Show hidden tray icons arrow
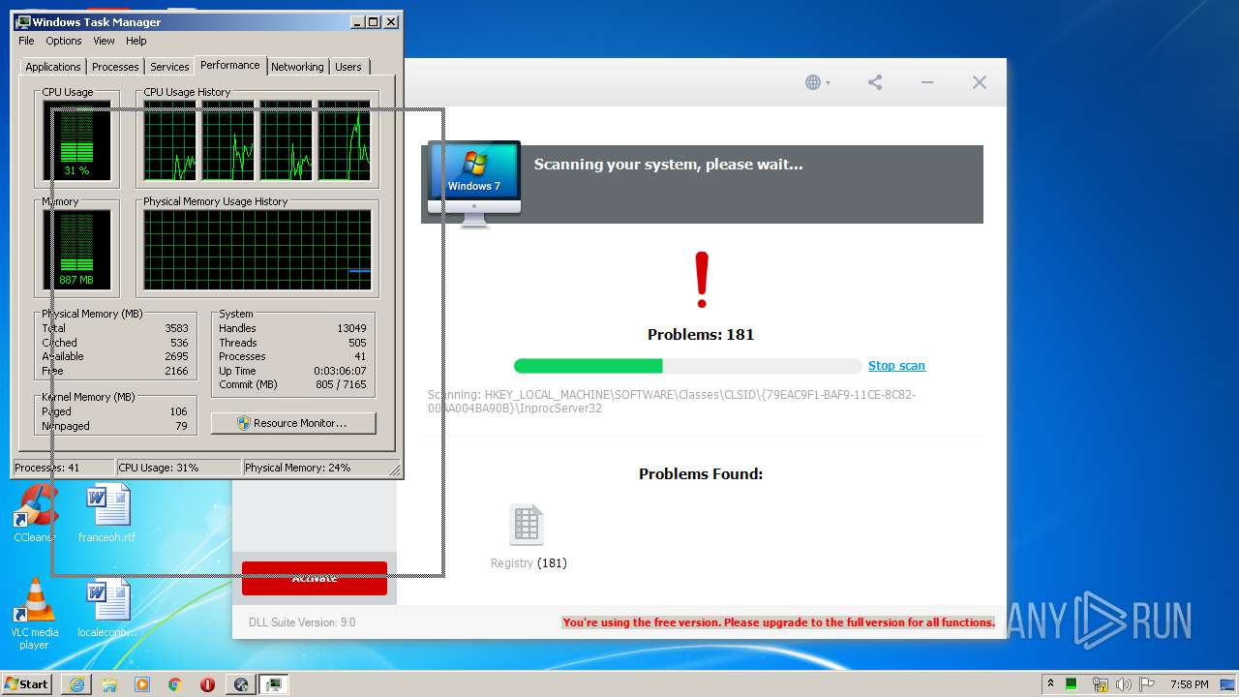Screen dimensions: 1239x697 tap(1050, 684)
